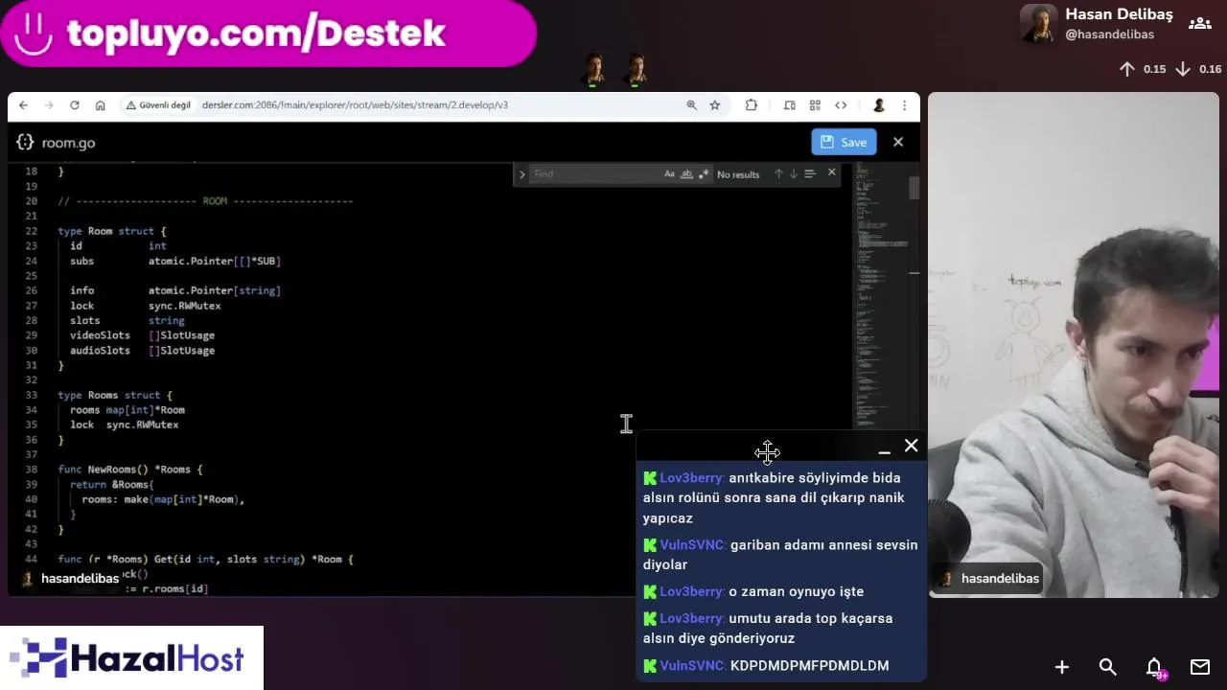
Task: Move the chat overlay with the drag handle
Action: [x=767, y=451]
